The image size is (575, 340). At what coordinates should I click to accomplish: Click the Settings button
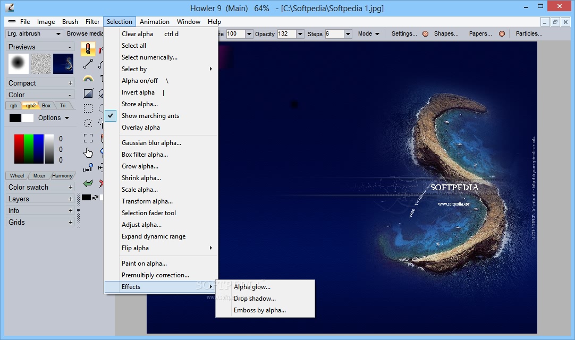click(404, 34)
